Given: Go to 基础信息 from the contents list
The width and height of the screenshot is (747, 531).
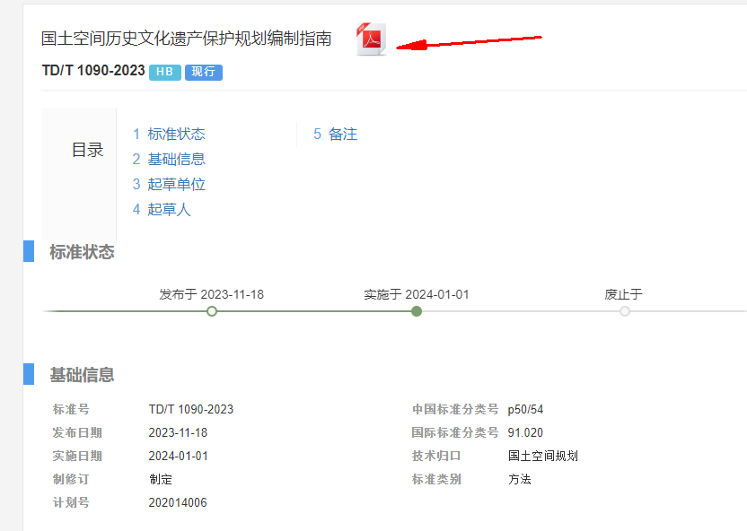Looking at the screenshot, I should coord(169,159).
